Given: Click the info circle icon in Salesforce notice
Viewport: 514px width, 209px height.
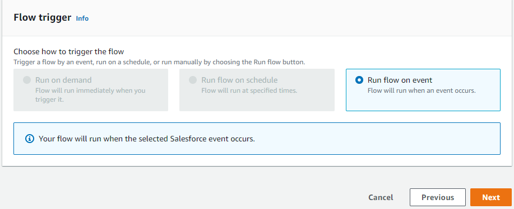Looking at the screenshot, I should (30, 139).
